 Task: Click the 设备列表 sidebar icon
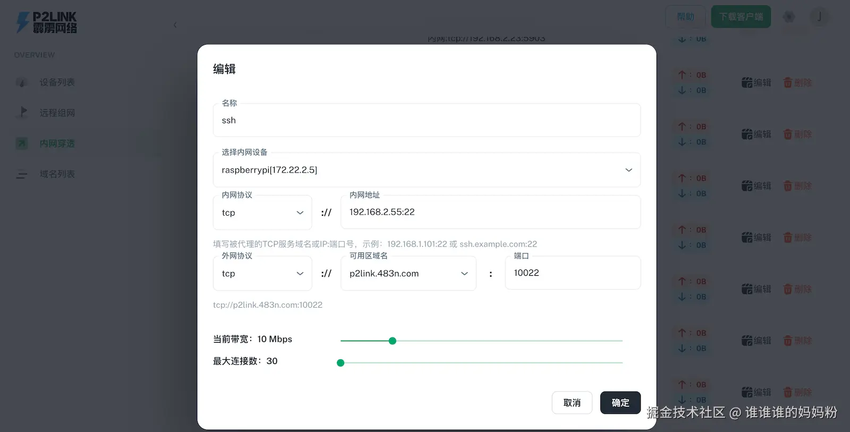[x=21, y=82]
